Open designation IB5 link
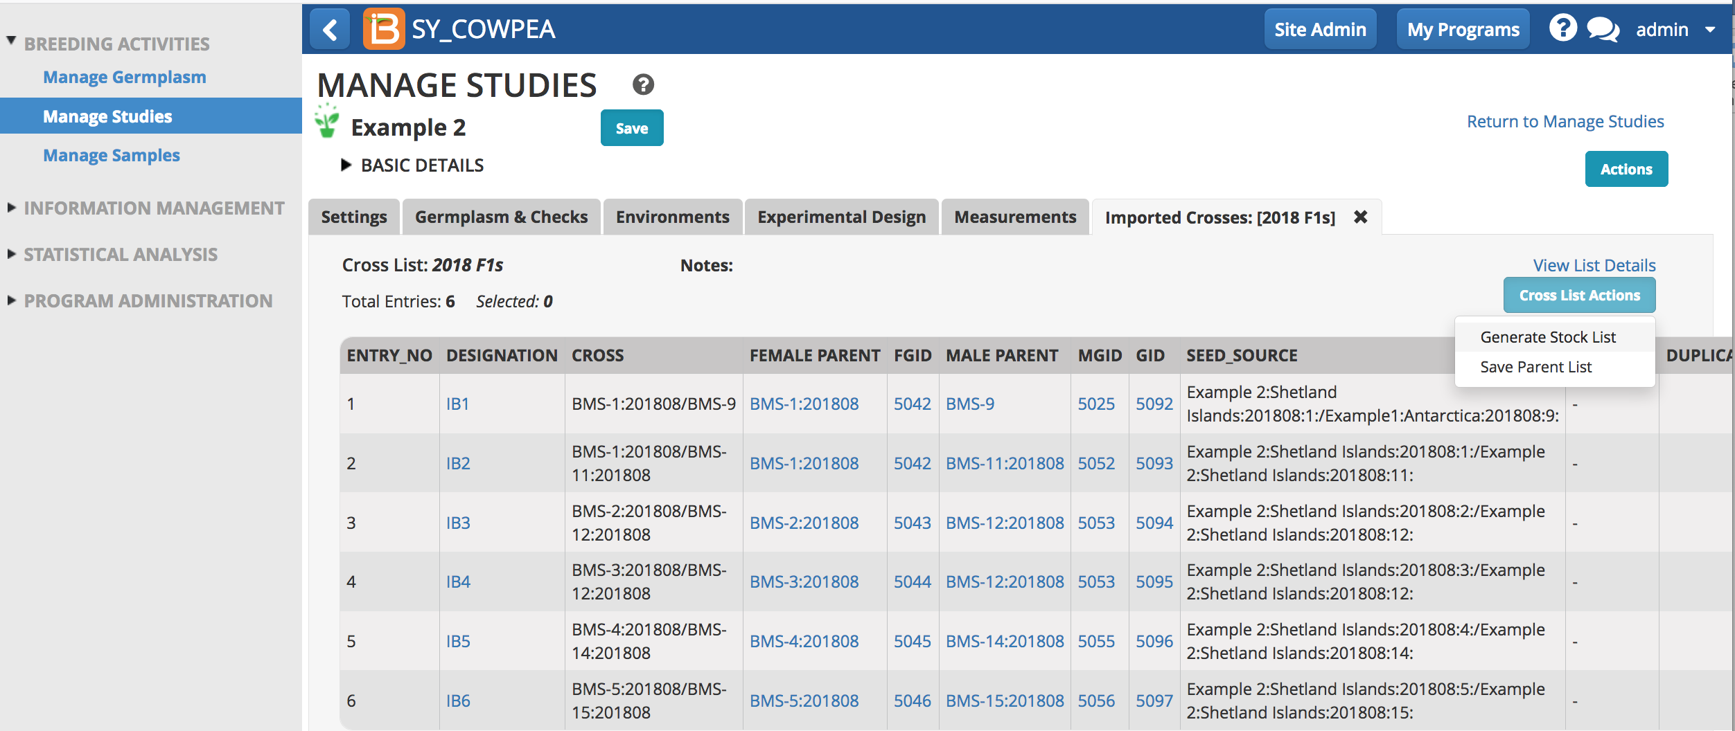 pyautogui.click(x=458, y=641)
